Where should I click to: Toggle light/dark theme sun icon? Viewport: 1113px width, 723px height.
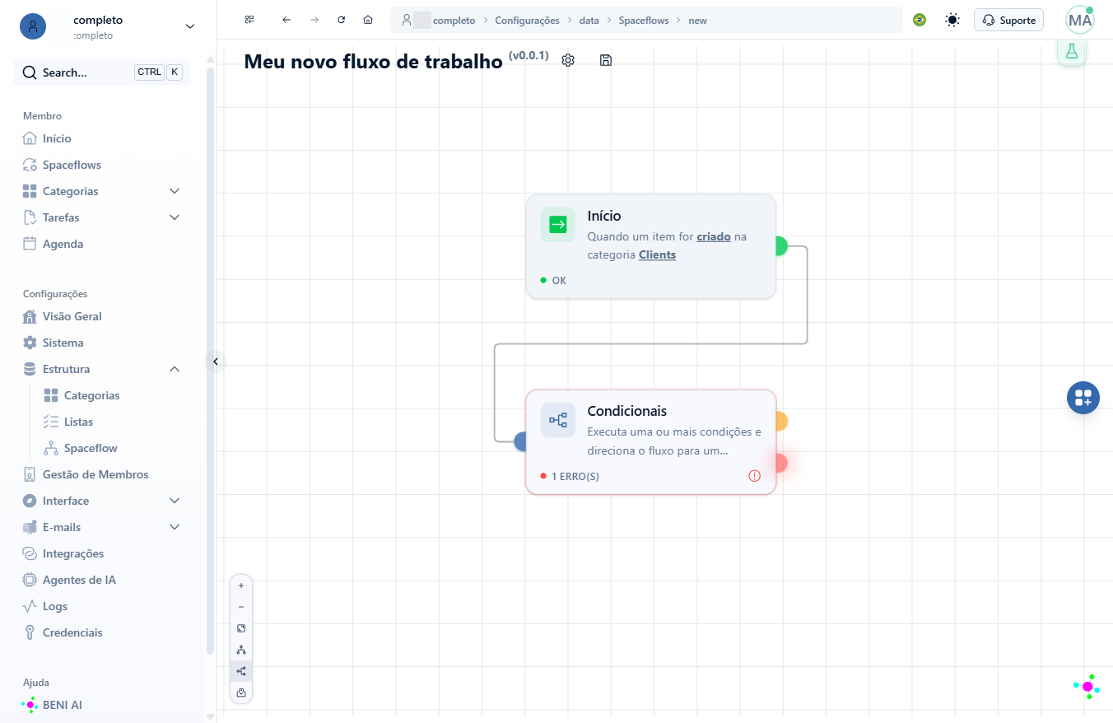pyautogui.click(x=952, y=20)
